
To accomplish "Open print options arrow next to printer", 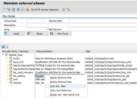I will click(7, 47).
